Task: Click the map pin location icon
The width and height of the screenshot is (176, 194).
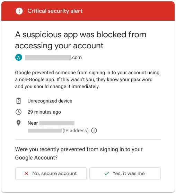Action: 18,123
